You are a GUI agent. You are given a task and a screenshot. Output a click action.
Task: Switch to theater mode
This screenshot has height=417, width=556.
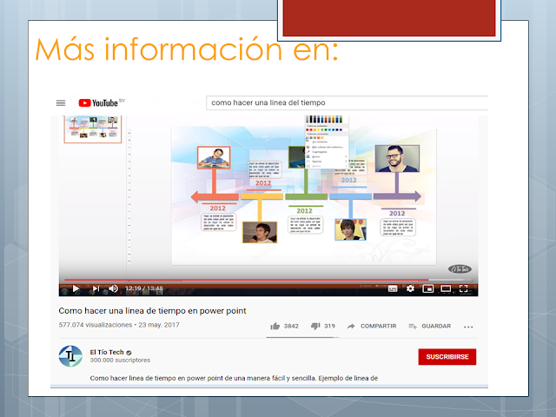(446, 288)
